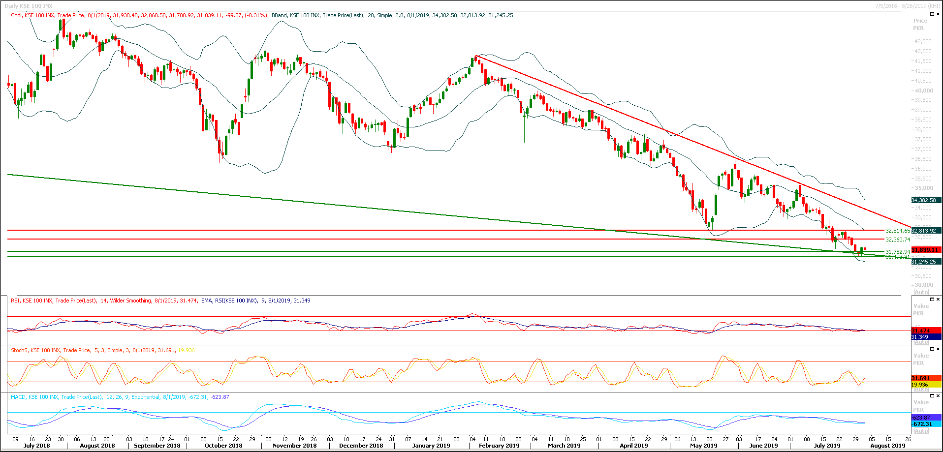Screen dimensions: 943x452
Task: Toggle Auto scaling on the StochS axis
Action: tap(921, 389)
